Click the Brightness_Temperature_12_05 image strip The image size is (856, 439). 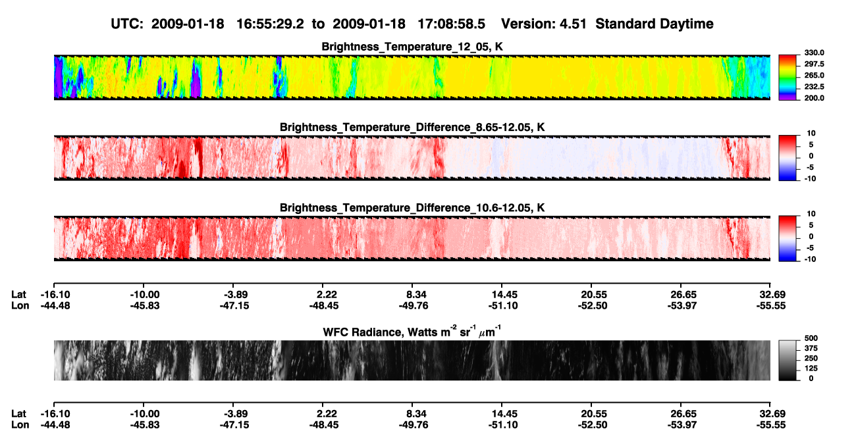(x=412, y=78)
